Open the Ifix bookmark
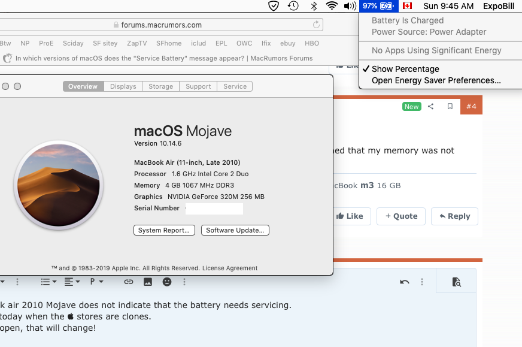Viewport: 522px width, 347px height. click(x=266, y=43)
